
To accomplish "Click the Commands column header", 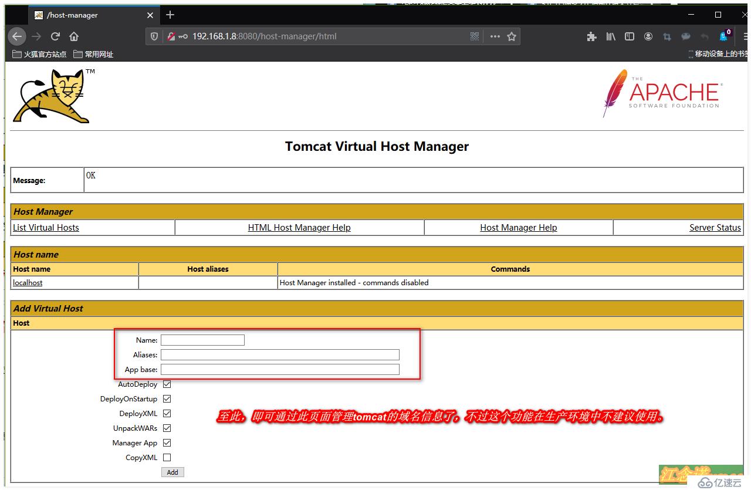I will 510,269.
